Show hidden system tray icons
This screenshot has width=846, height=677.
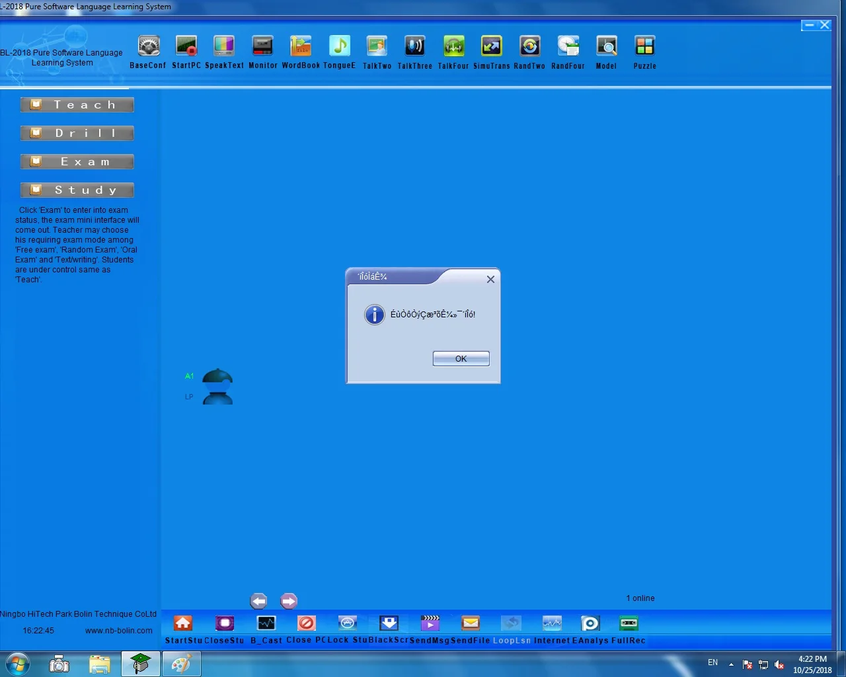point(731,664)
